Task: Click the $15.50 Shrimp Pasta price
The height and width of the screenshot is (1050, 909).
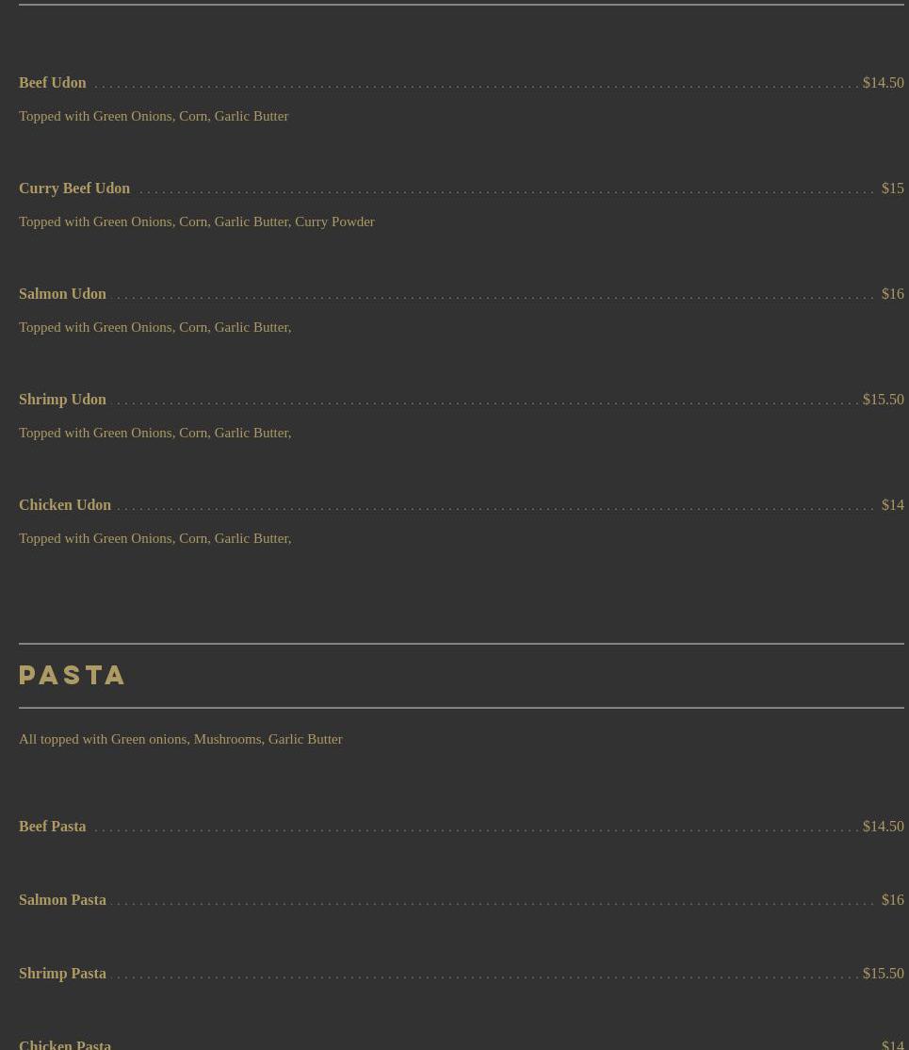Action: coord(883,974)
